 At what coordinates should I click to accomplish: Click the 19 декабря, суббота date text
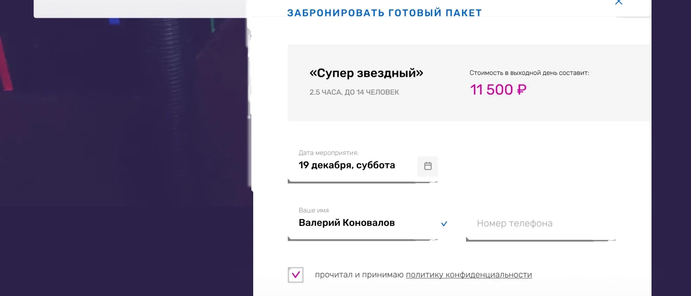347,165
